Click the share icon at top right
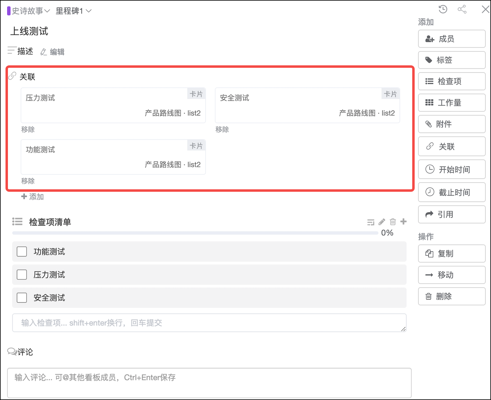The width and height of the screenshot is (491, 400). click(x=462, y=9)
